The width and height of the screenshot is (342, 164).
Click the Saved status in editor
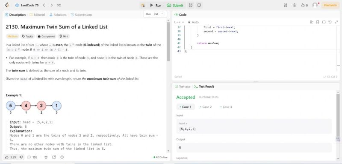pos(178,77)
